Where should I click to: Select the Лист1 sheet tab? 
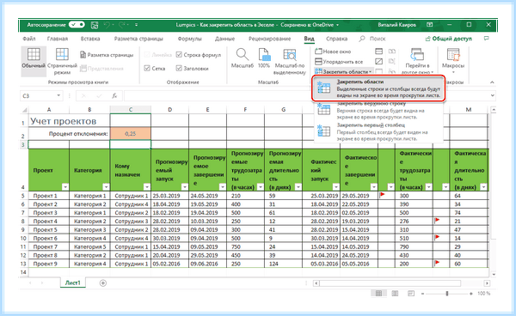coord(73,283)
